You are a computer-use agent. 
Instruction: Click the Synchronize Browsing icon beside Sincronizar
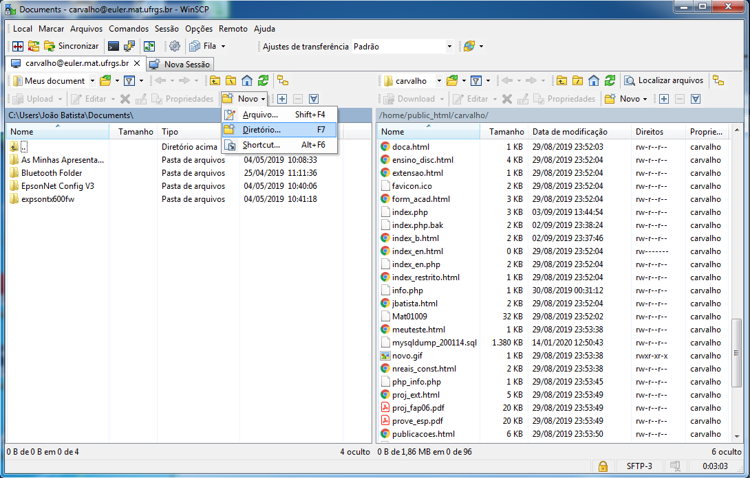tap(34, 46)
